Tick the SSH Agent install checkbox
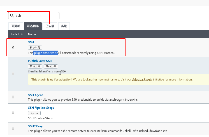This screenshot has width=209, height=137. [x=13, y=97]
